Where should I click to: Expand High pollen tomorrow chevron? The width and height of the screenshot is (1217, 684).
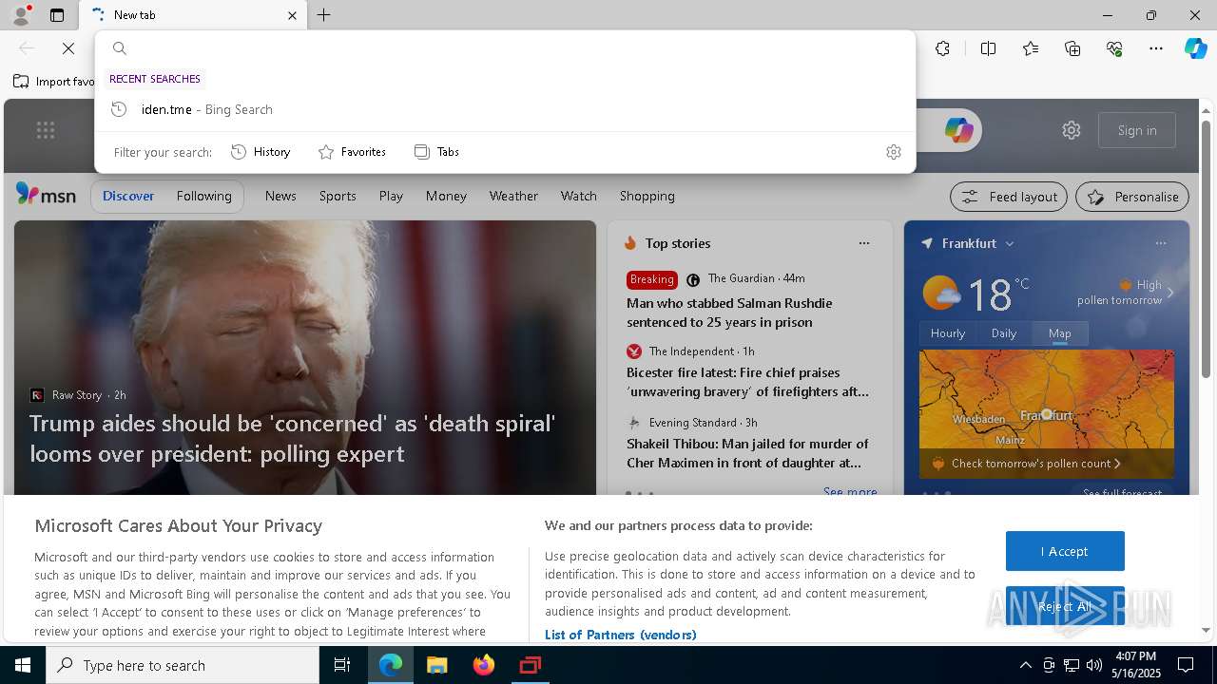coord(1170,293)
